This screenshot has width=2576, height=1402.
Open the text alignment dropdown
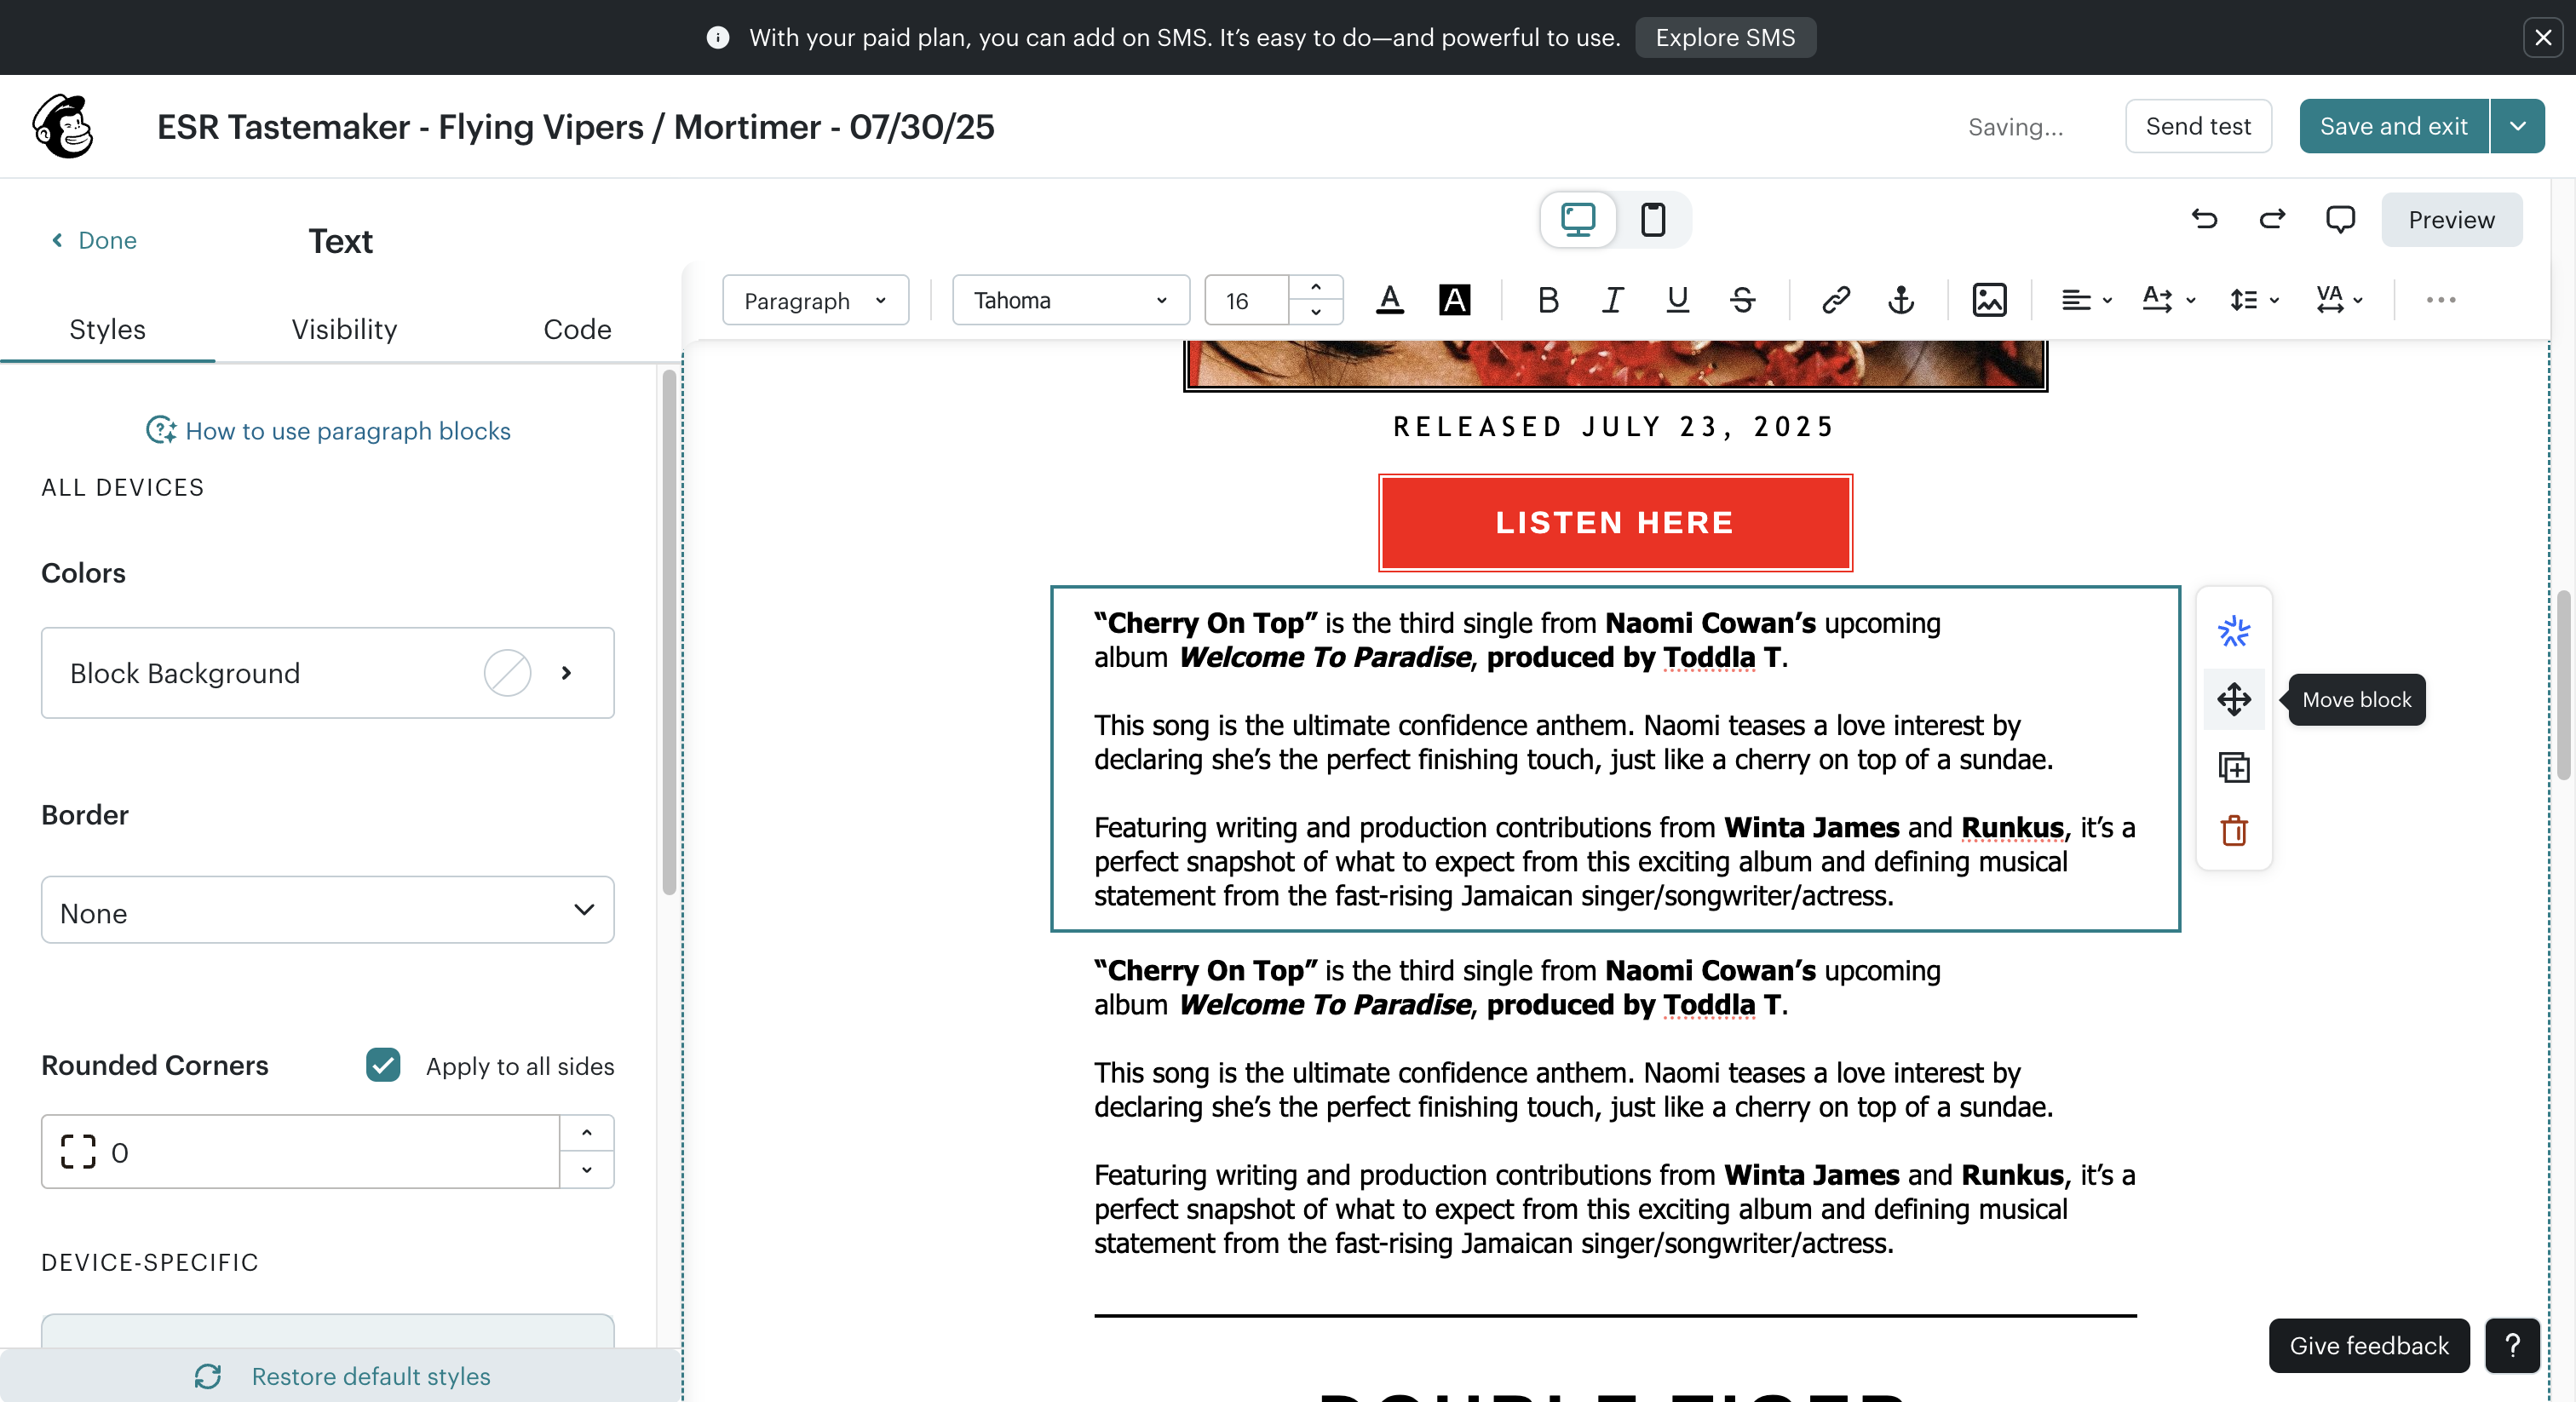coord(2086,300)
